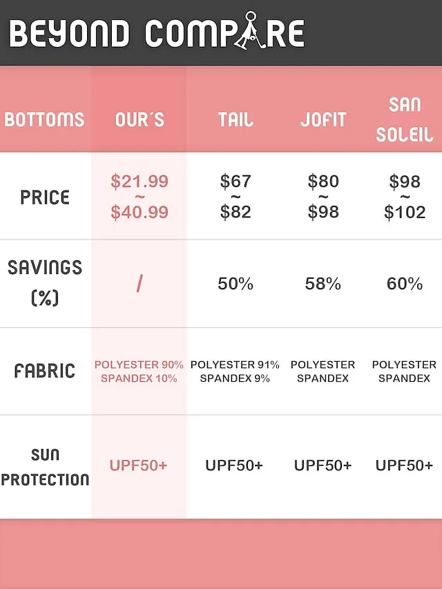Click the SAN SOLEIL brand header
This screenshot has height=589, width=442.
405,119
